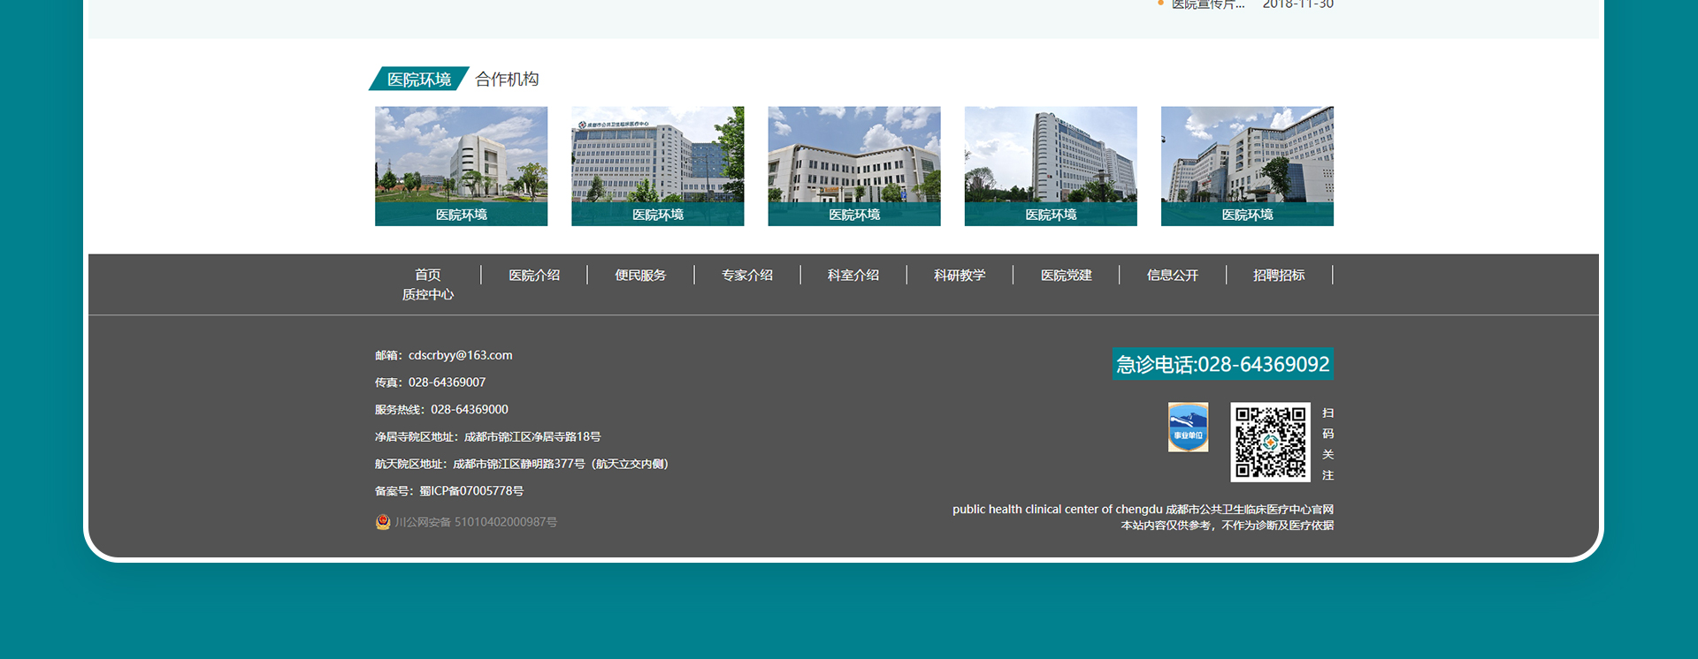Click the police shield icon beside 川公网安备

pos(383,522)
